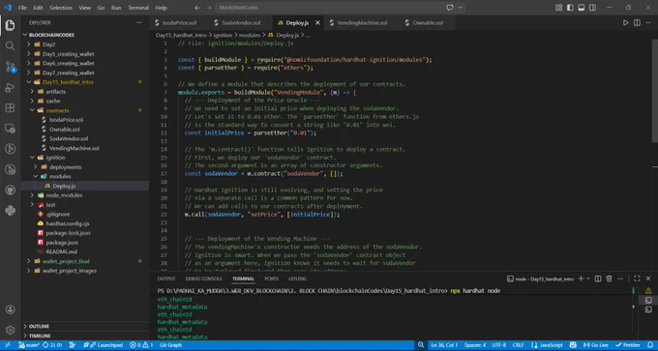Switch to the OUTPUT panel tab

point(166,278)
